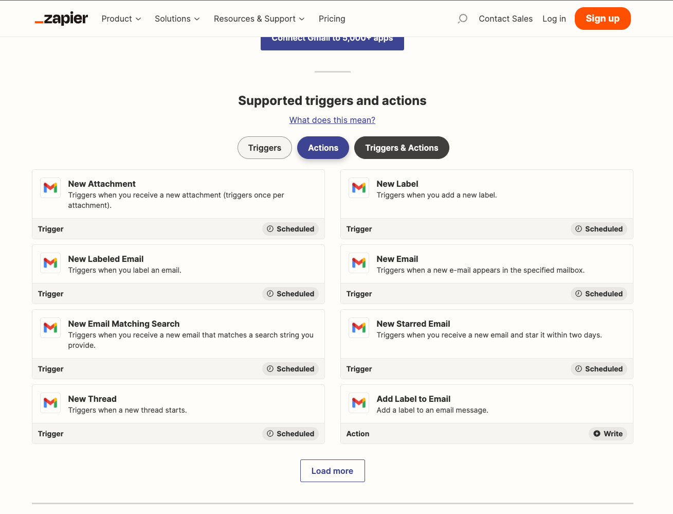Image resolution: width=673 pixels, height=514 pixels.
Task: Open Resources & Support dropdown
Action: click(x=259, y=19)
